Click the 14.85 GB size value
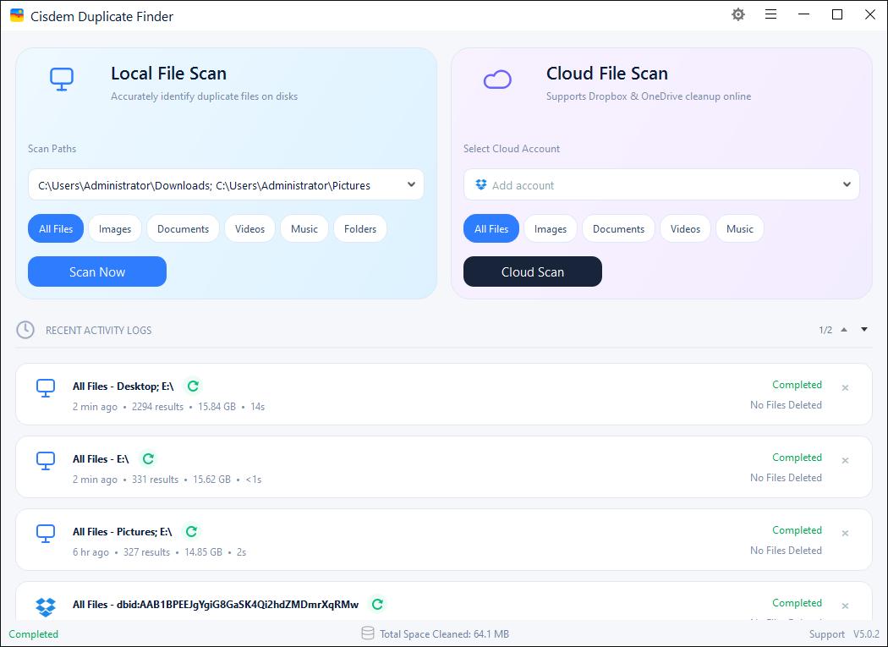 point(203,551)
